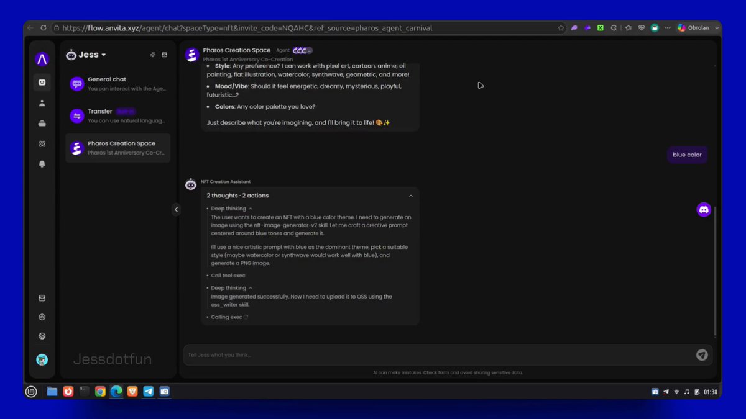Click the archive box icon beside the Jess header

click(165, 55)
